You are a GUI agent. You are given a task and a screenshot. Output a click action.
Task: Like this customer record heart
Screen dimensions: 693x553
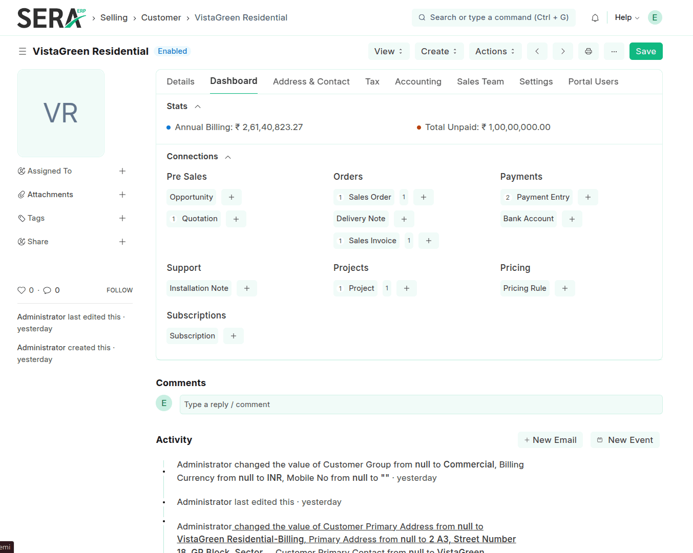coord(22,290)
